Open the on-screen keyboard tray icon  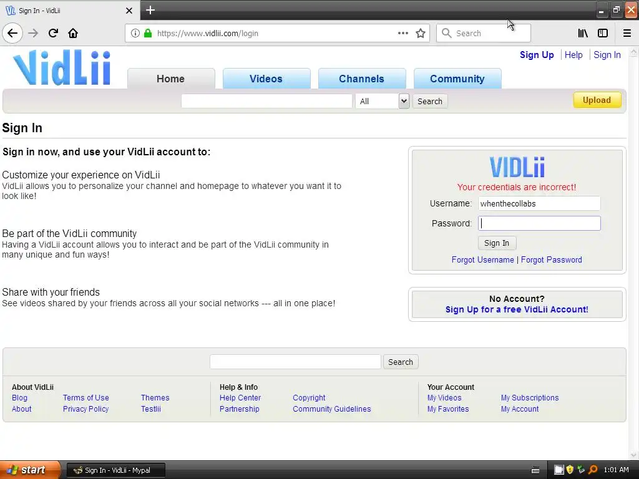click(x=535, y=470)
